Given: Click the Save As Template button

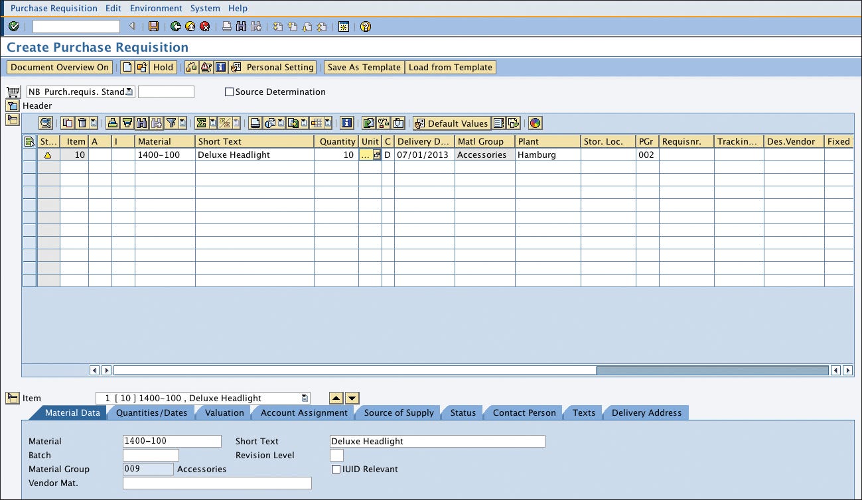Looking at the screenshot, I should [364, 68].
